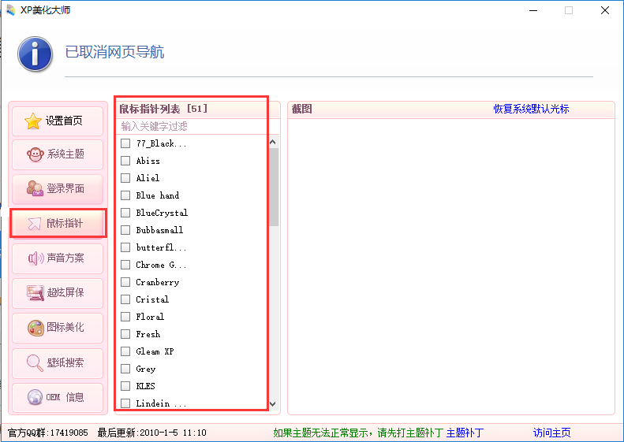Tick the Gleam XP checkbox

(x=125, y=351)
